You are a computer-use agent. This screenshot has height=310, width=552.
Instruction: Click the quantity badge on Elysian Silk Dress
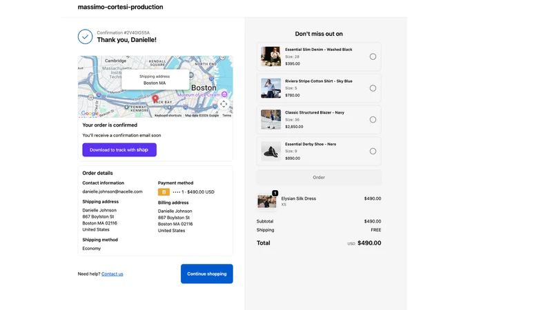pos(275,193)
